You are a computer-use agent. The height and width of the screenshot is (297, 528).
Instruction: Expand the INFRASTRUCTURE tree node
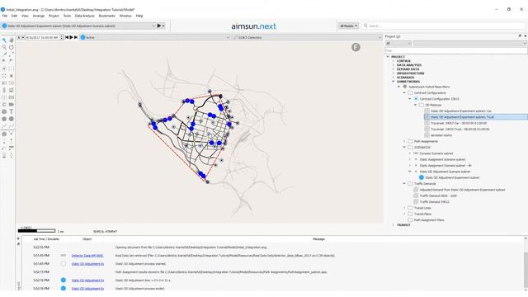[393, 73]
